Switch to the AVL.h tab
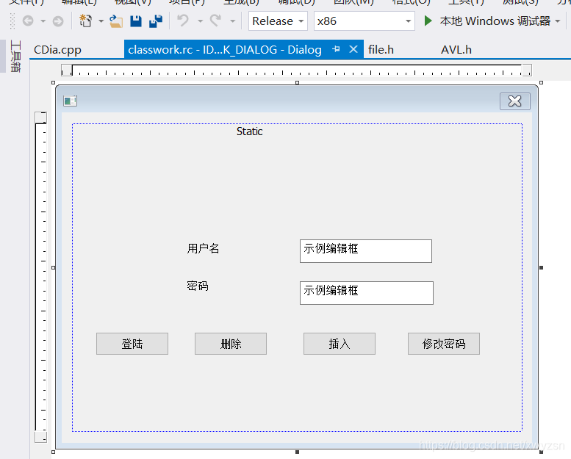 click(x=456, y=49)
